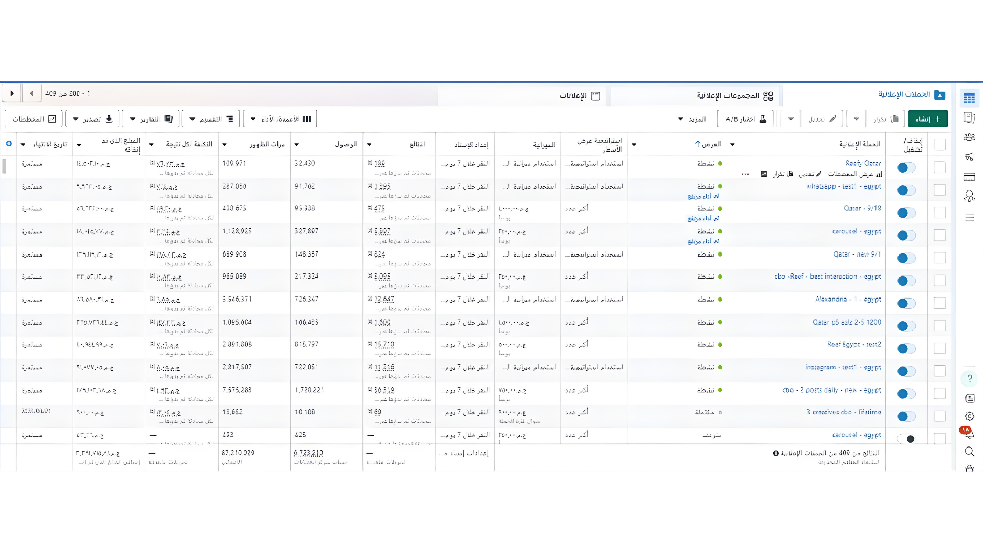Image resolution: width=983 pixels, height=553 pixels.
Task: Toggle the 'Qatar - new 9/1' campaign switch
Action: (906, 258)
